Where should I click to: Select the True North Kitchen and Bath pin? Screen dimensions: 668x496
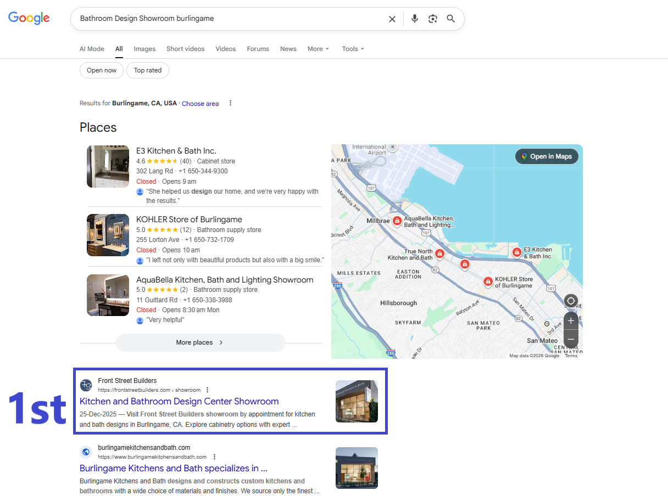[x=439, y=253]
